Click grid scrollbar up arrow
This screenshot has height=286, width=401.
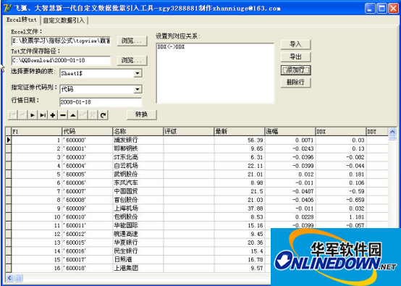point(392,132)
